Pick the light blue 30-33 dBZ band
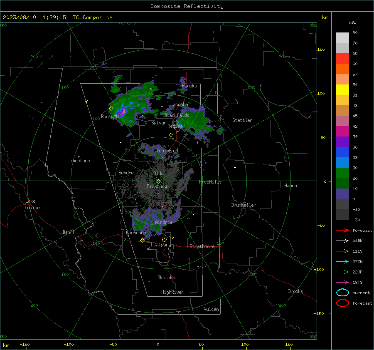Image resolution: width=374 pixels, height=350 pixels. [x=342, y=162]
